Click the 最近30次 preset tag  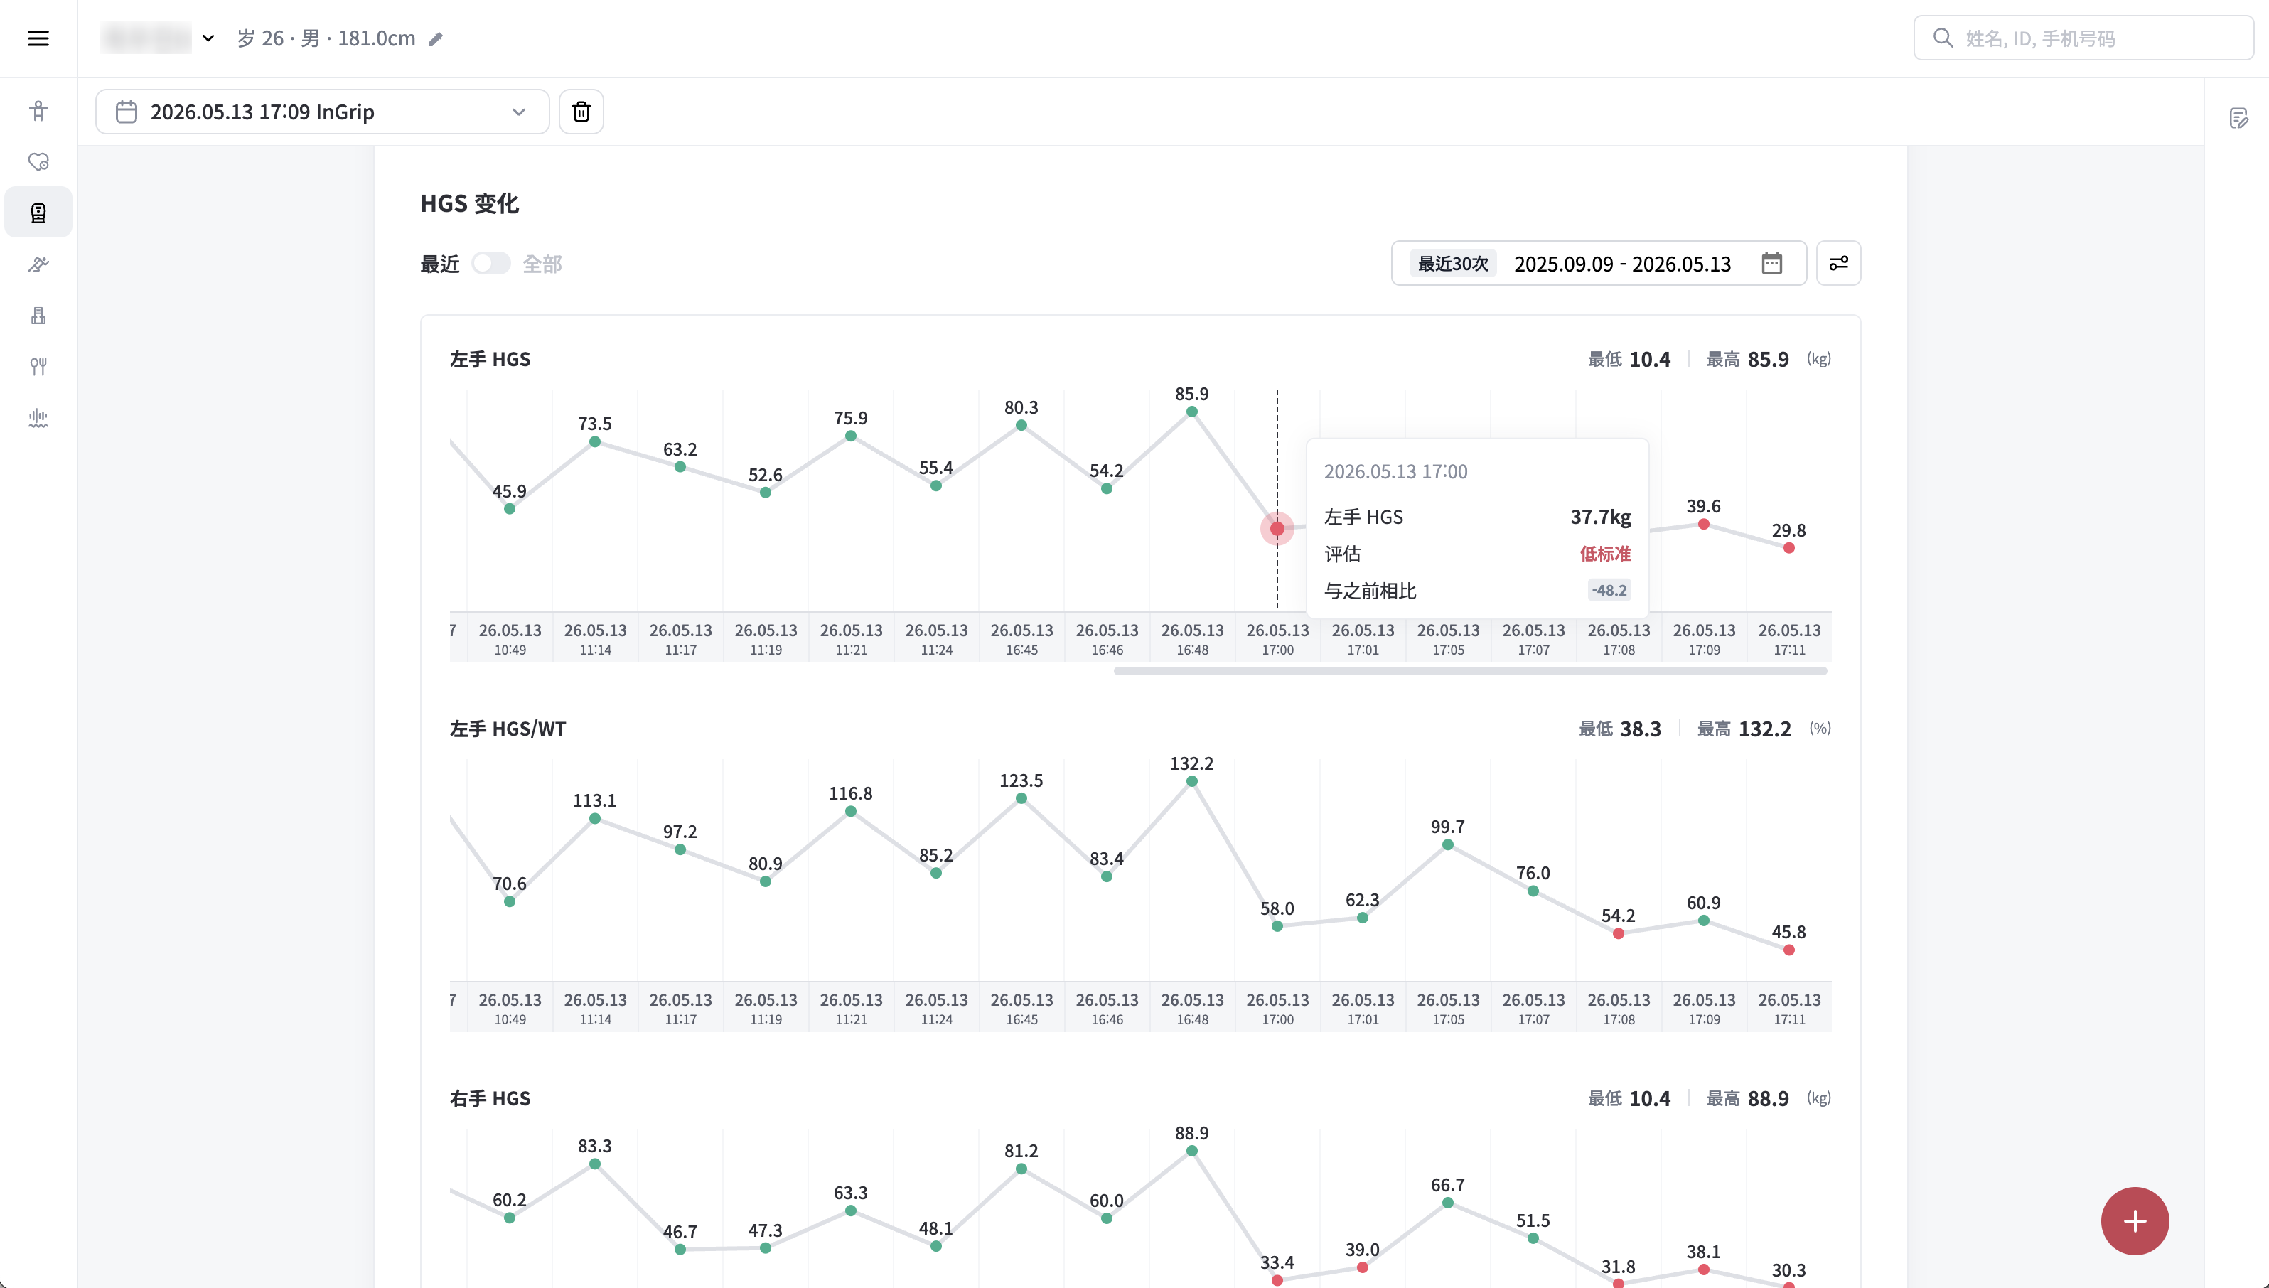coord(1454,264)
